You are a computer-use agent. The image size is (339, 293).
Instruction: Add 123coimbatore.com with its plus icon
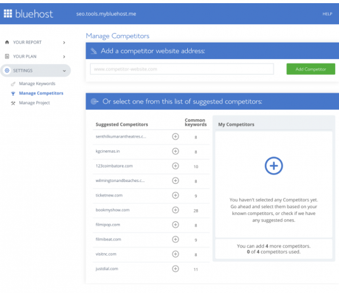[175, 166]
